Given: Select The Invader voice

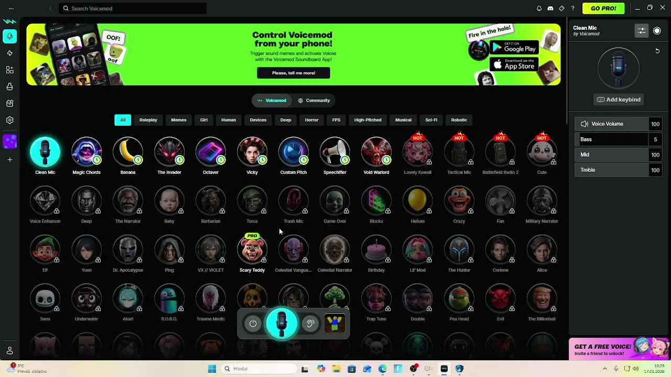Looking at the screenshot, I should (169, 152).
